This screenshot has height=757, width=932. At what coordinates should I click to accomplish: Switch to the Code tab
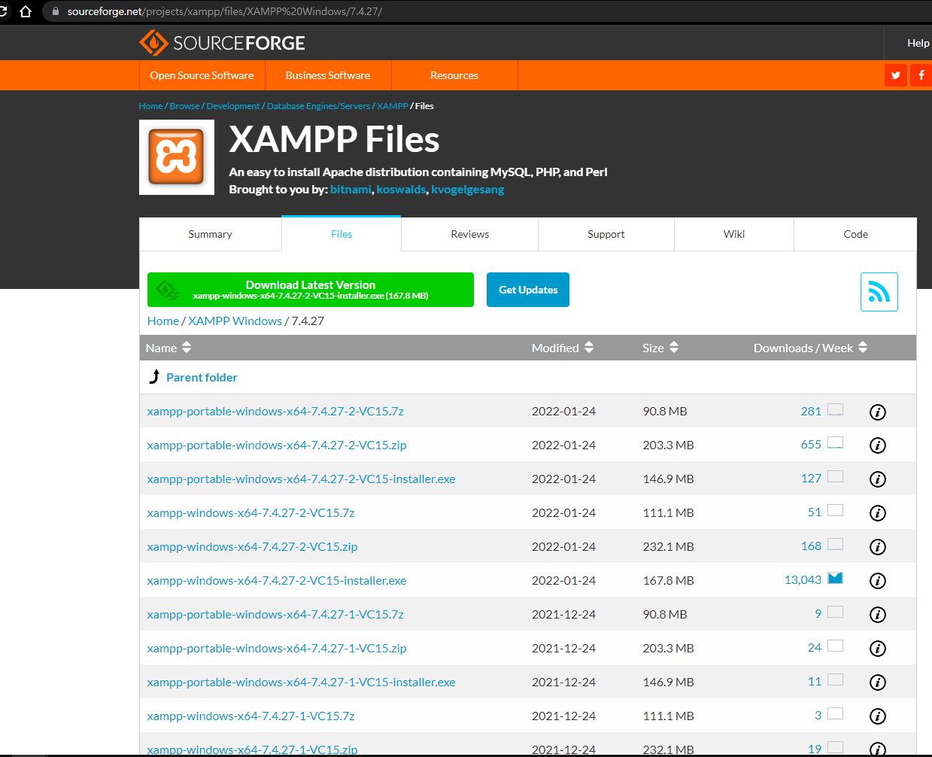[x=856, y=234]
